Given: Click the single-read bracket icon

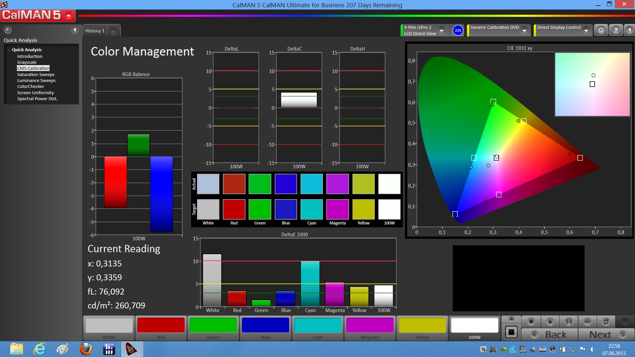Looking at the screenshot, I should coord(569,321).
